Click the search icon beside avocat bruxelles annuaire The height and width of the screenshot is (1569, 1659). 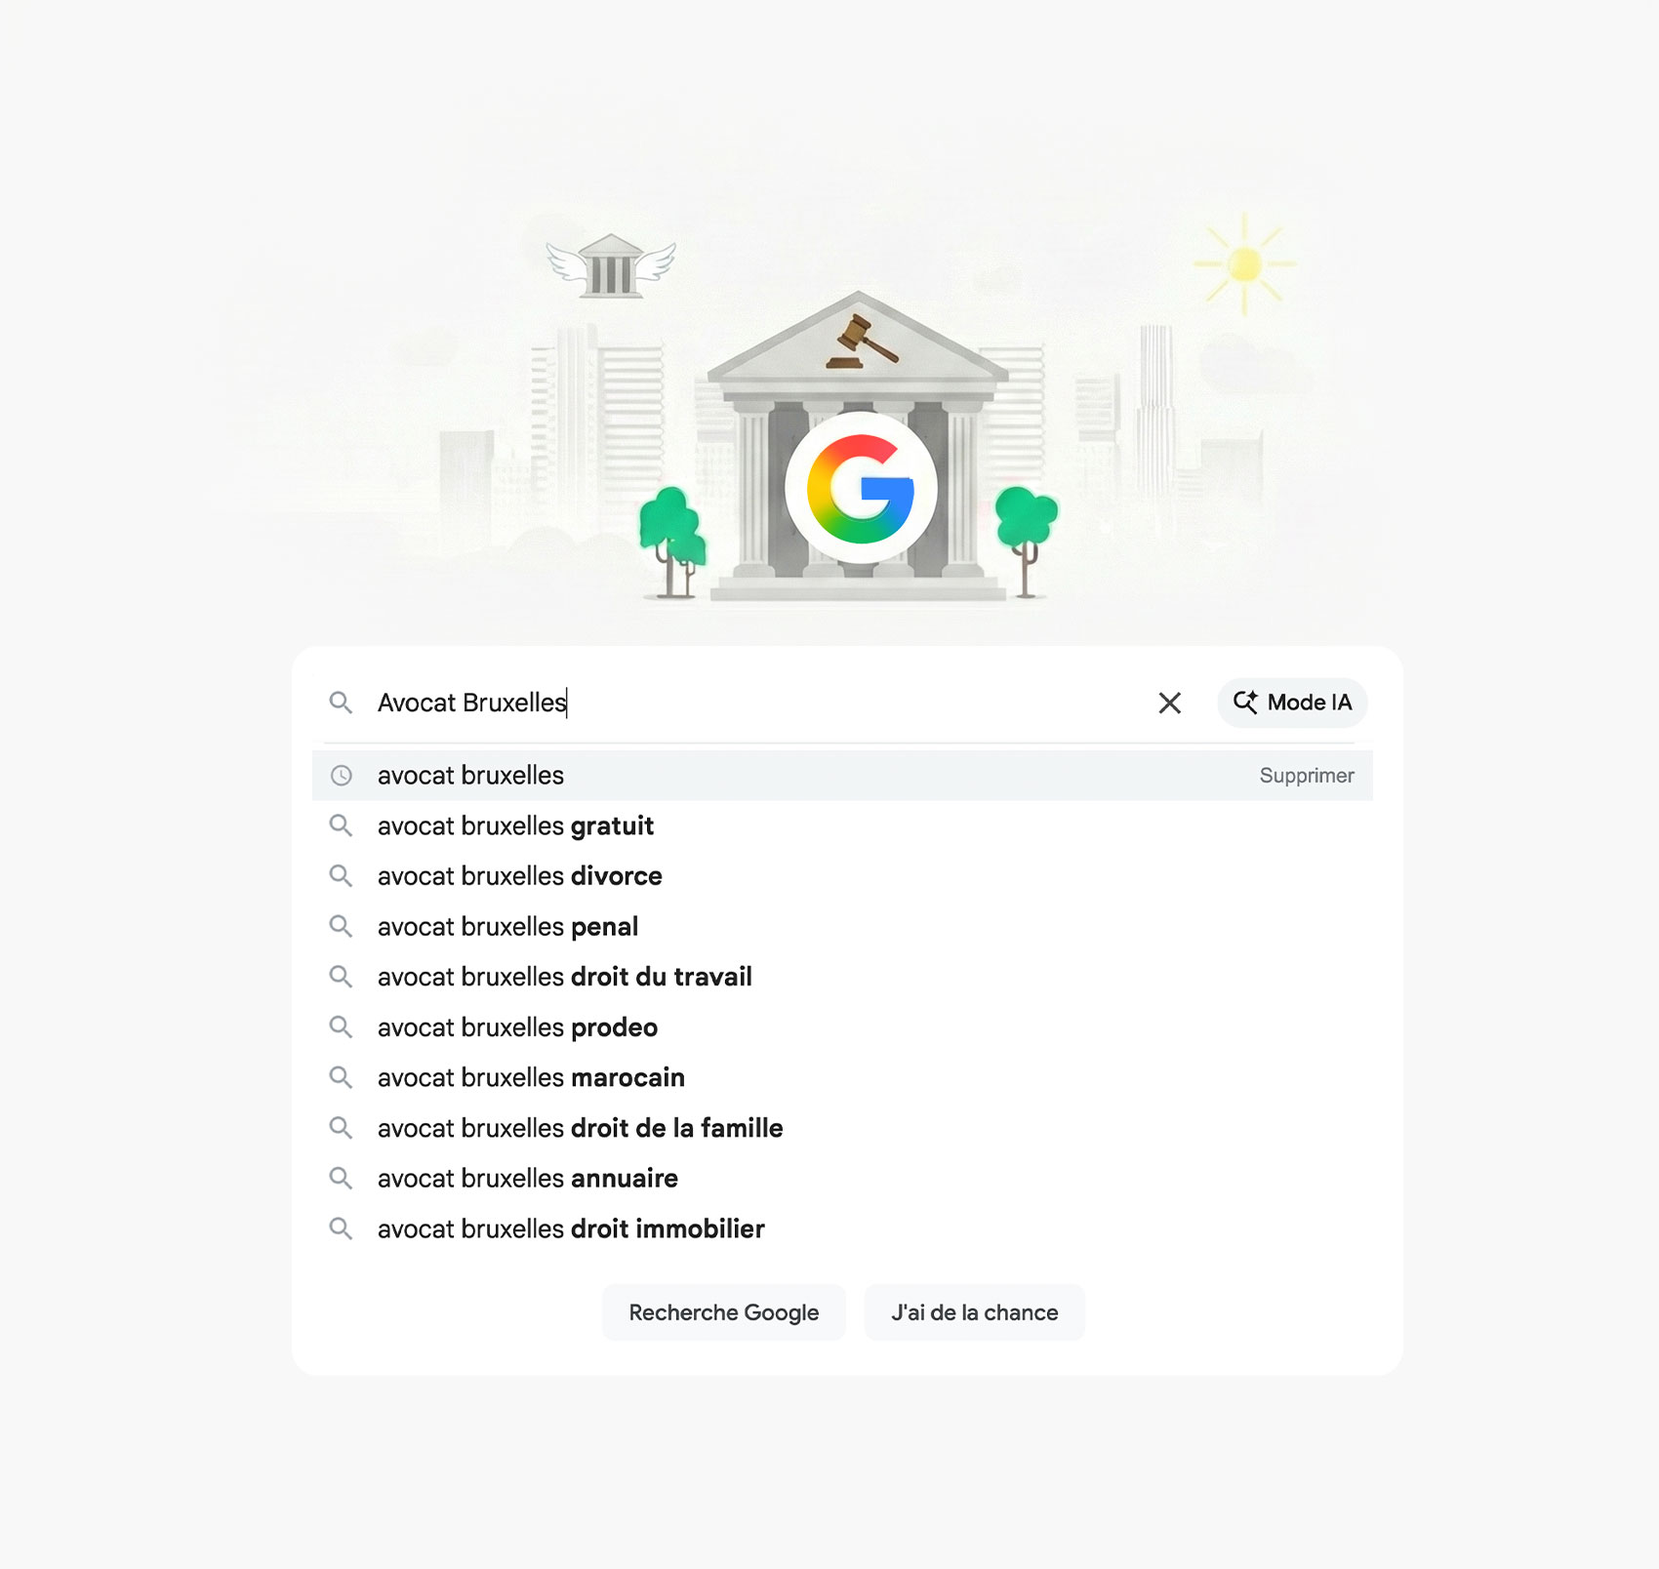pos(342,1178)
